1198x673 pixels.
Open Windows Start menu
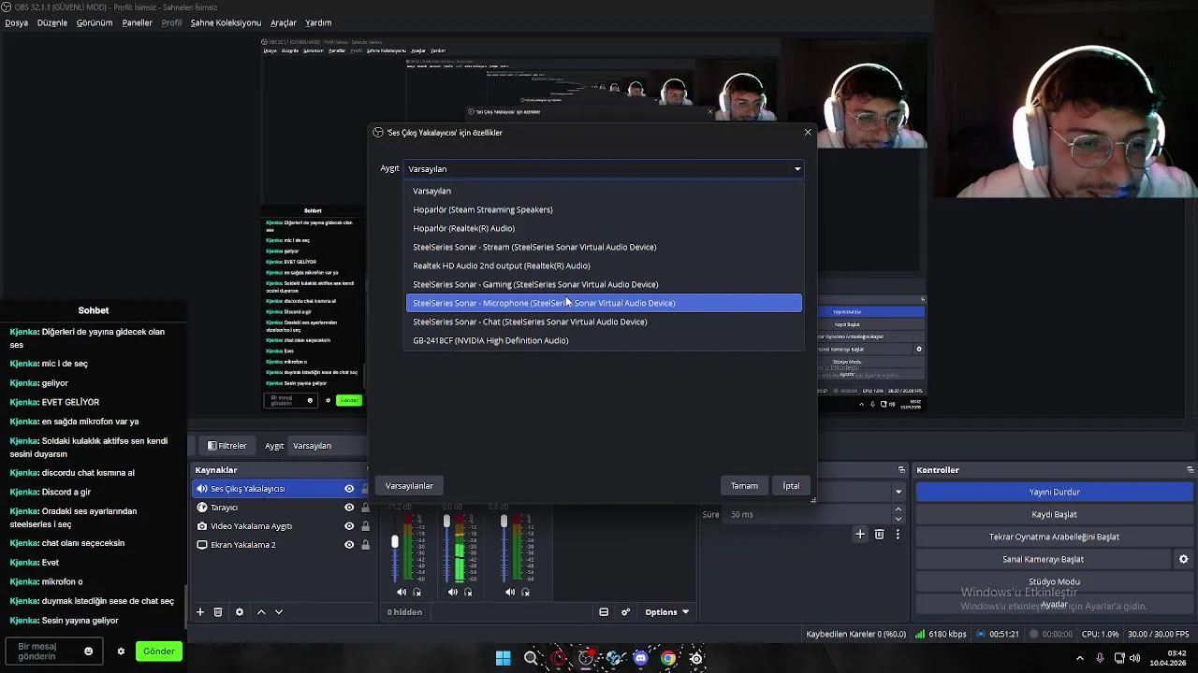coord(503,658)
